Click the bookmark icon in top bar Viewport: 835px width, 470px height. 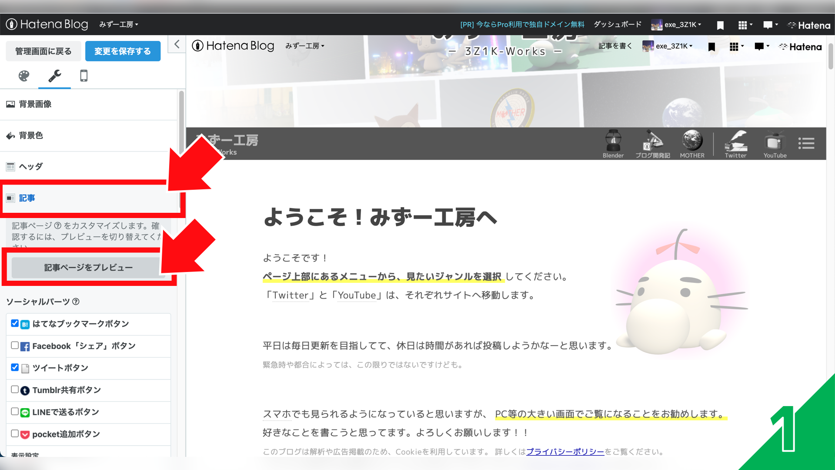(x=720, y=25)
